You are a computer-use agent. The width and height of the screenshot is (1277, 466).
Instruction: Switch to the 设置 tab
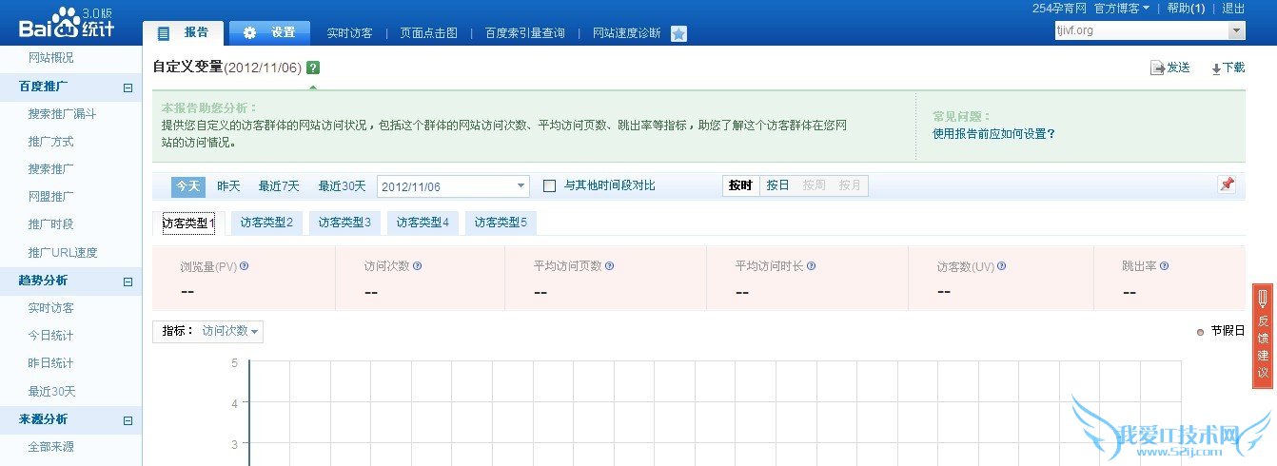(x=269, y=32)
